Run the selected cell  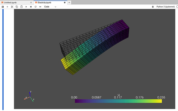click(x=26, y=7)
